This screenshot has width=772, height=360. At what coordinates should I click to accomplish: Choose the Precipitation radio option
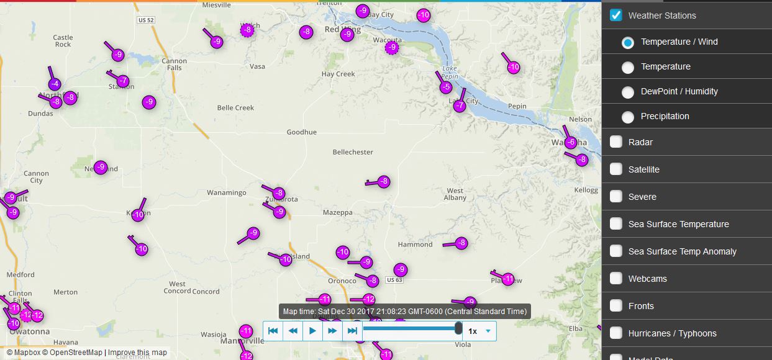point(628,117)
